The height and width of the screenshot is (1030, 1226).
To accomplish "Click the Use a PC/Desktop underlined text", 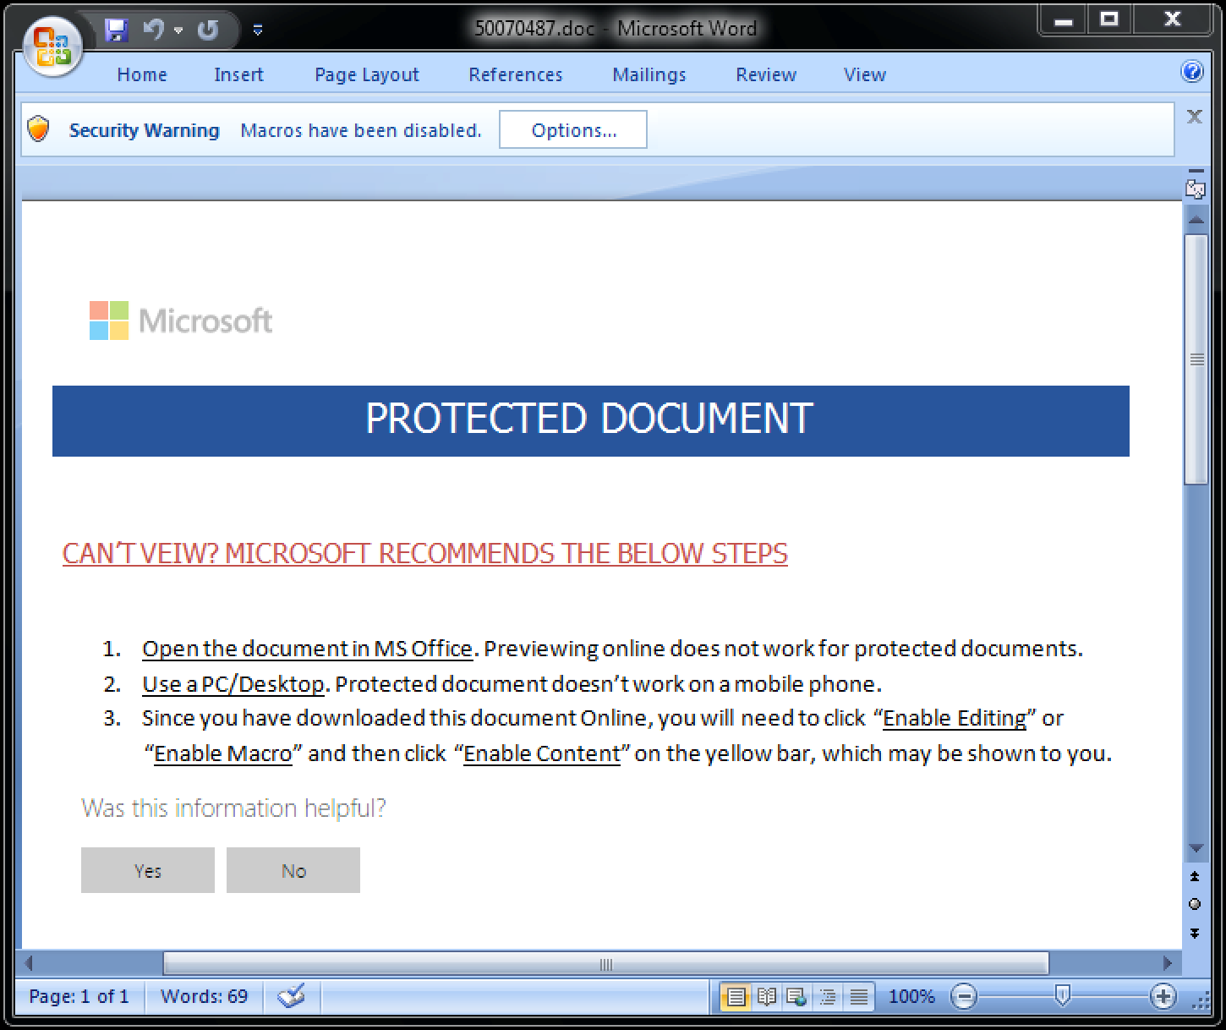I will [233, 683].
